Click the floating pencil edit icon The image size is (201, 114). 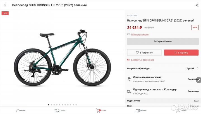pyautogui.click(x=199, y=80)
